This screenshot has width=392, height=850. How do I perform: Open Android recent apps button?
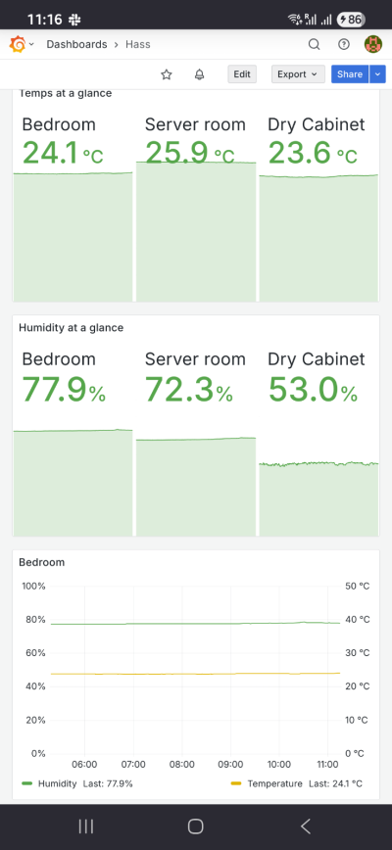click(x=86, y=826)
